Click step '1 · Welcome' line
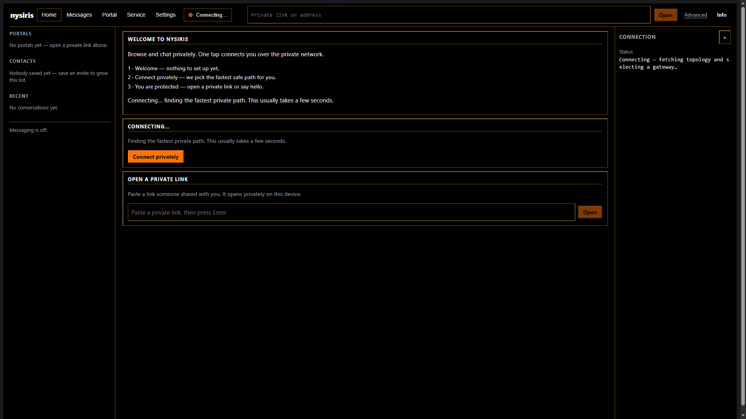 173,69
